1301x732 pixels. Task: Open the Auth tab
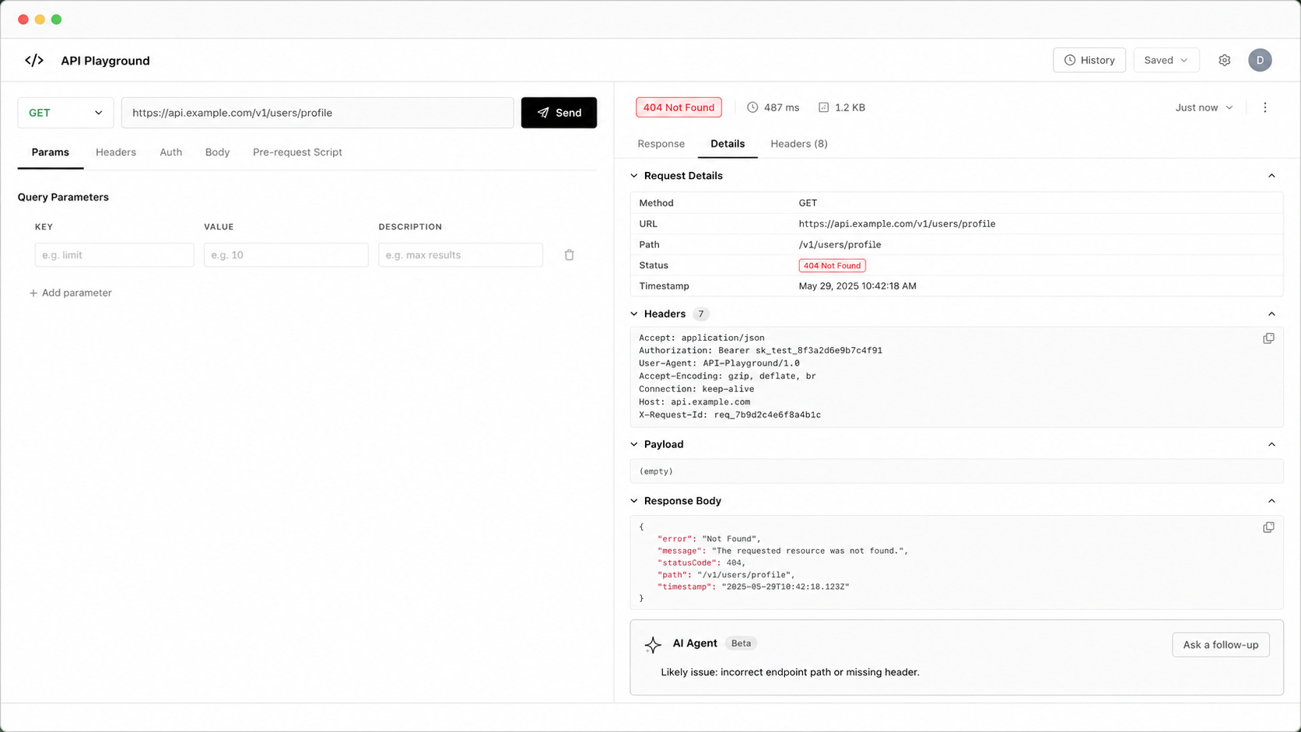pyautogui.click(x=171, y=152)
